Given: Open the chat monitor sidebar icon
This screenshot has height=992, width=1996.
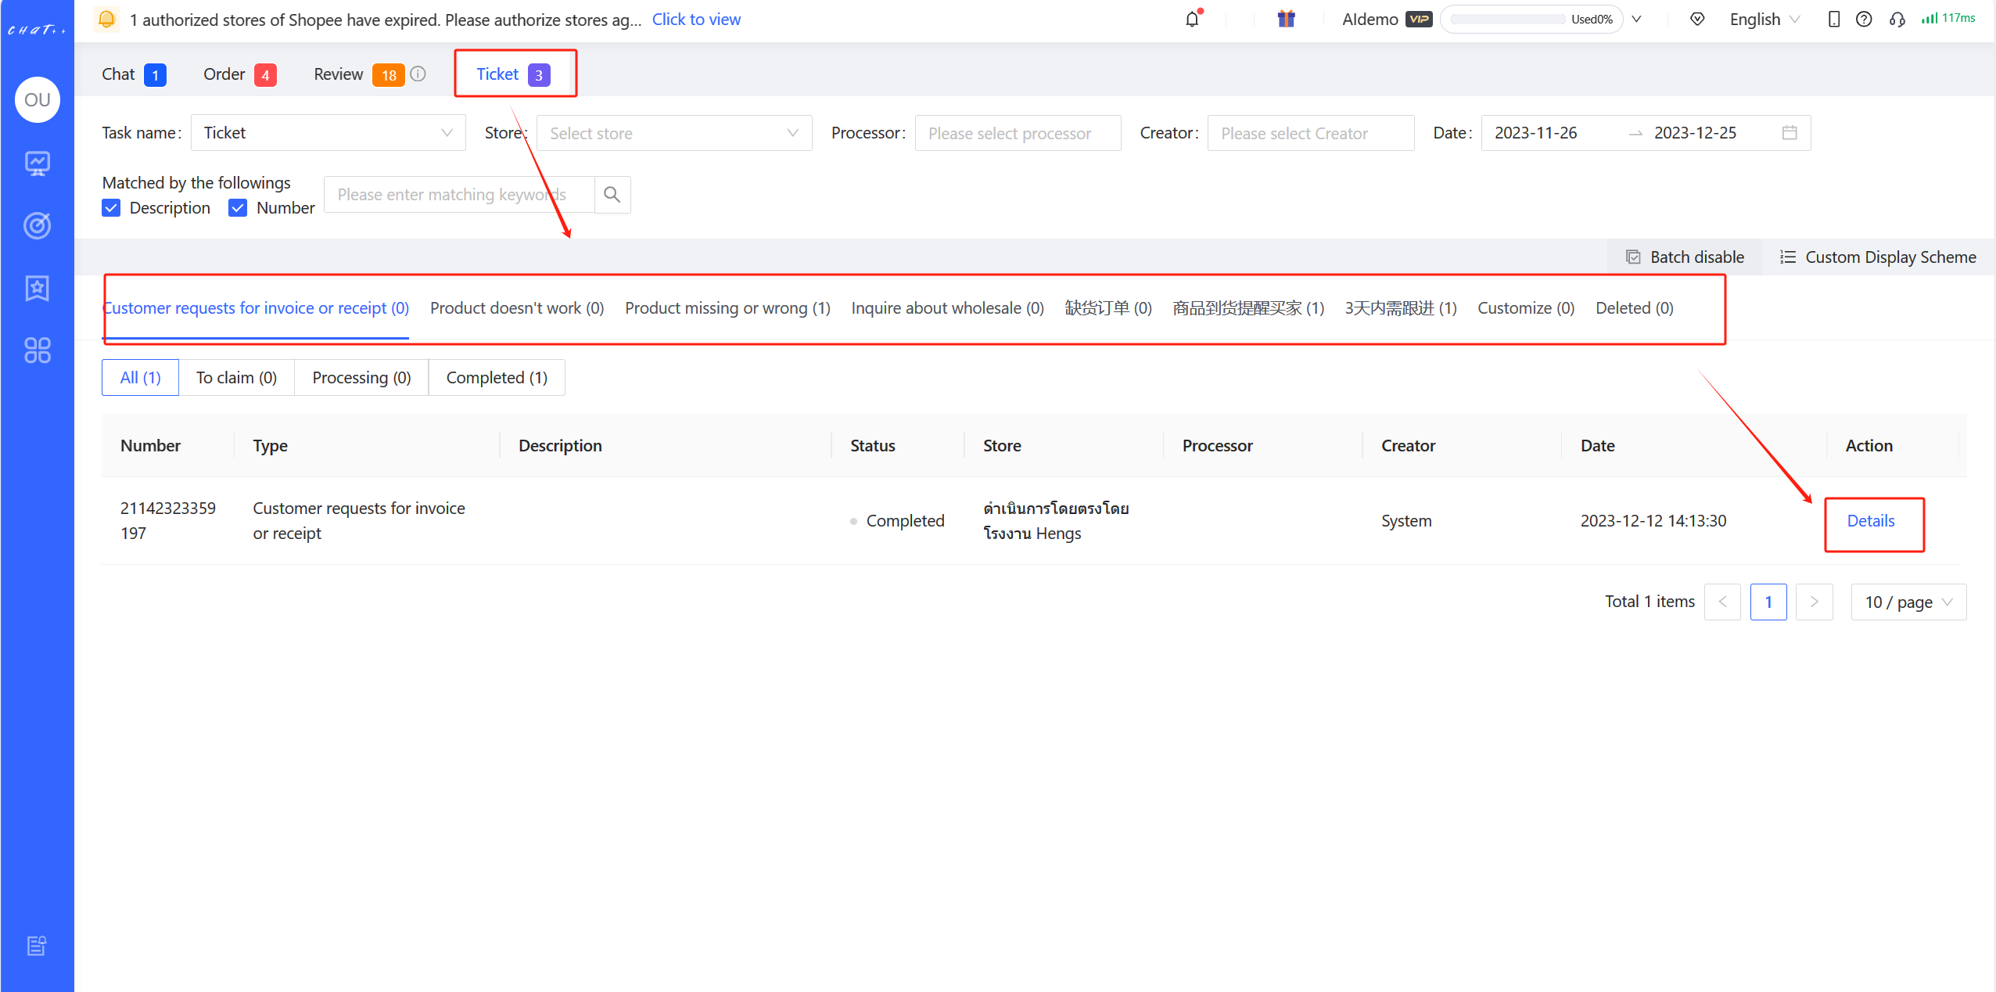Looking at the screenshot, I should [38, 163].
